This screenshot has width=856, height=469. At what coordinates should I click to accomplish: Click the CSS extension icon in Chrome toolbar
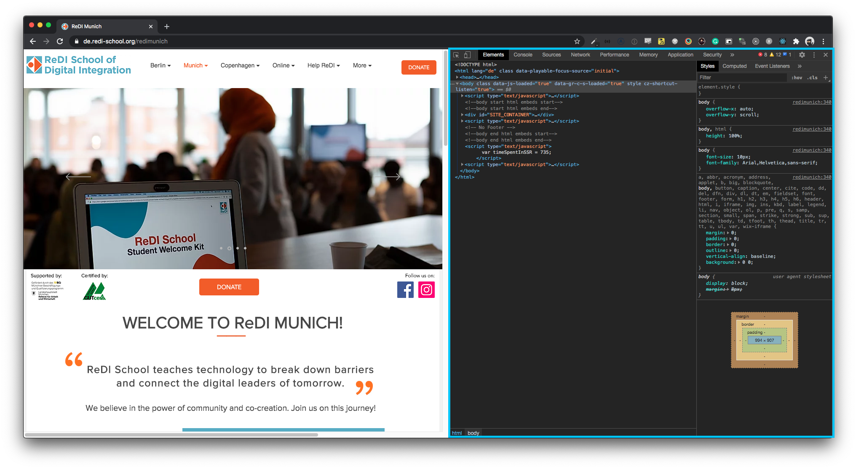tap(648, 41)
